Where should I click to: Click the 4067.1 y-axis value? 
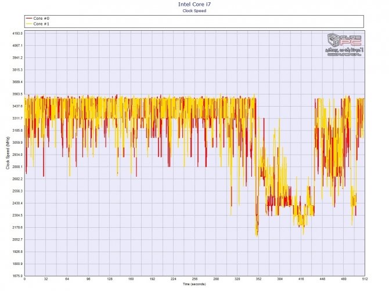[x=17, y=46]
